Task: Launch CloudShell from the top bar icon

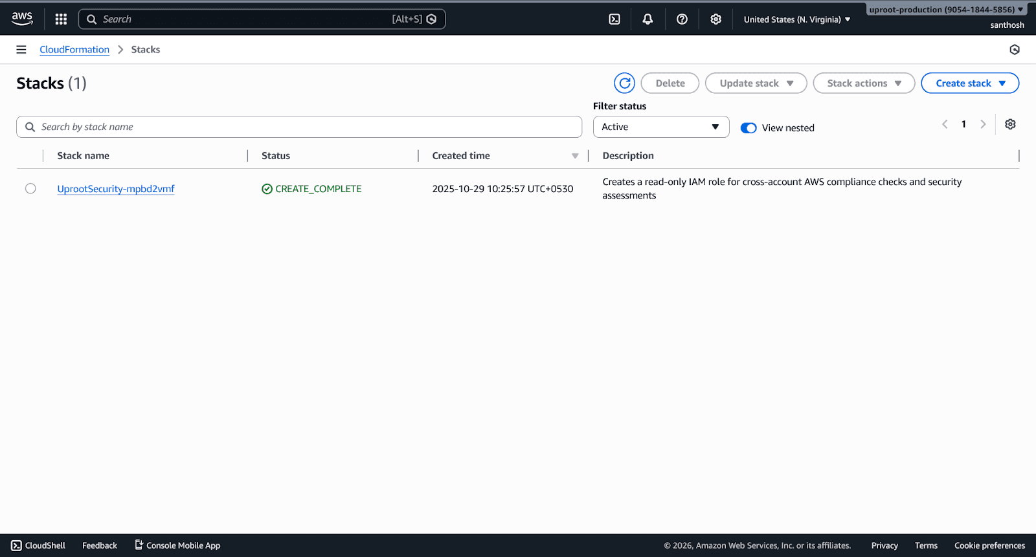Action: coord(614,19)
